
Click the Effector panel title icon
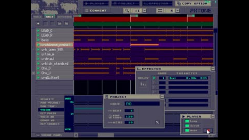tap(139, 69)
